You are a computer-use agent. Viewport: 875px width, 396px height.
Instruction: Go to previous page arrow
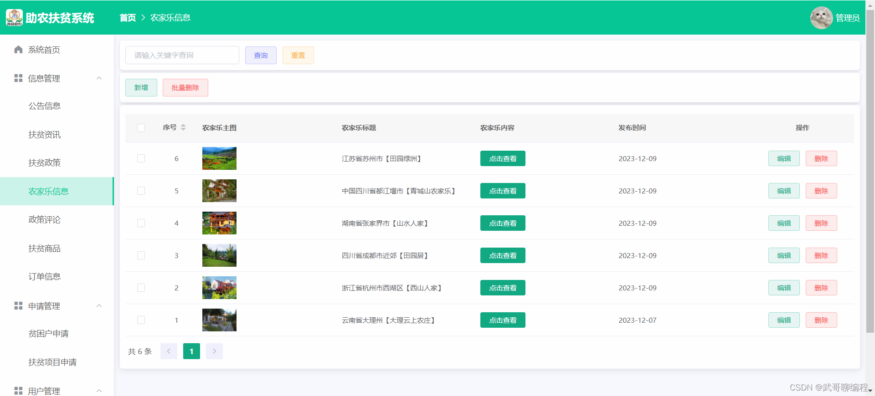(169, 351)
